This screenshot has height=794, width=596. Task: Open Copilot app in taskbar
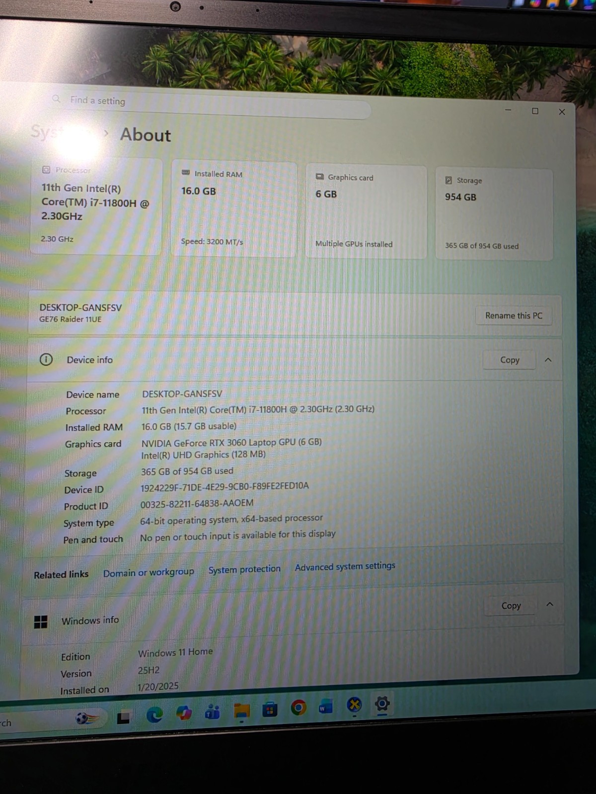coord(184,713)
